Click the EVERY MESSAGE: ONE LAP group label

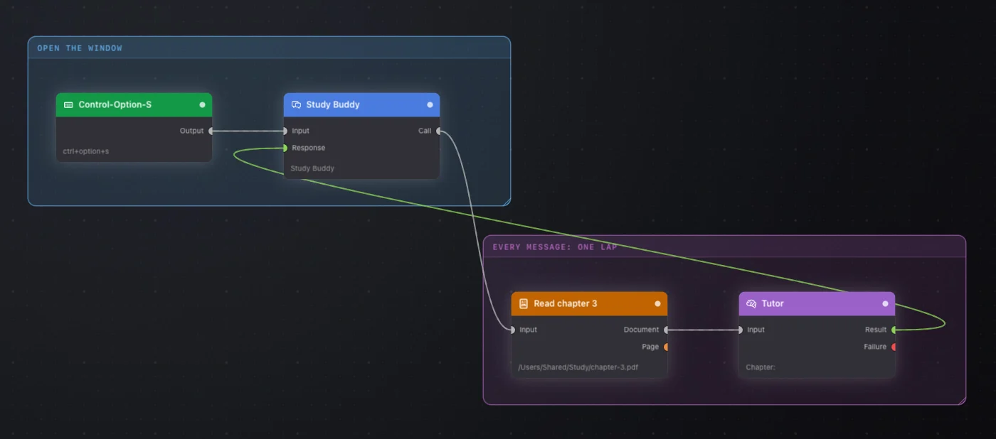pyautogui.click(x=555, y=247)
